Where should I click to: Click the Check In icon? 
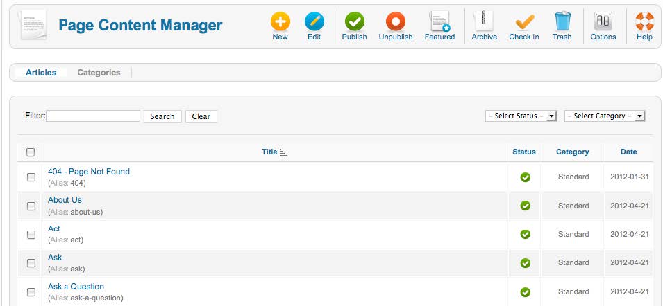(523, 22)
